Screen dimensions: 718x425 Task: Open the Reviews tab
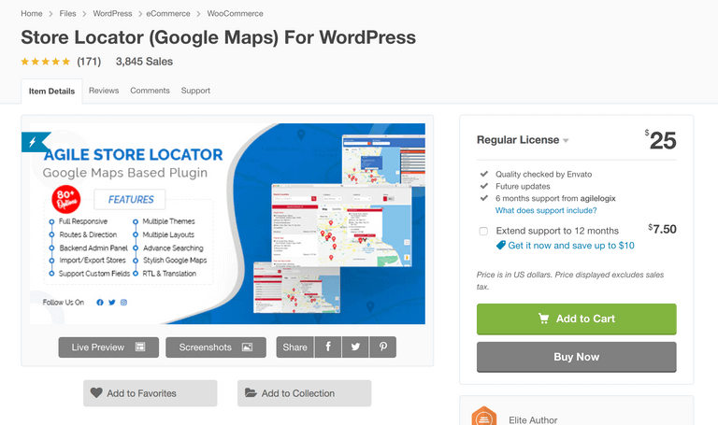coord(104,91)
